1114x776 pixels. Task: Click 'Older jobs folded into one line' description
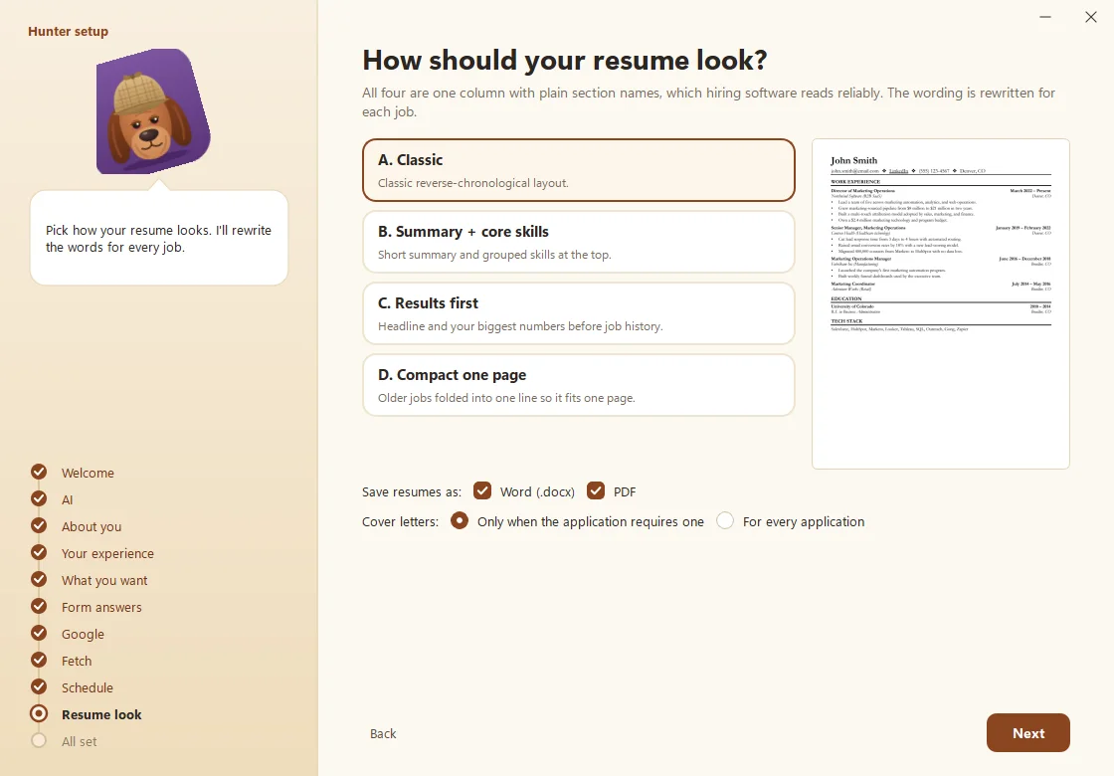click(506, 398)
